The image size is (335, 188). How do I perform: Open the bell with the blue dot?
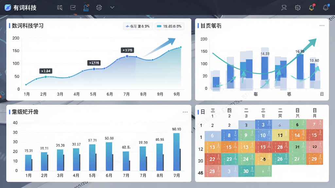click(x=326, y=8)
